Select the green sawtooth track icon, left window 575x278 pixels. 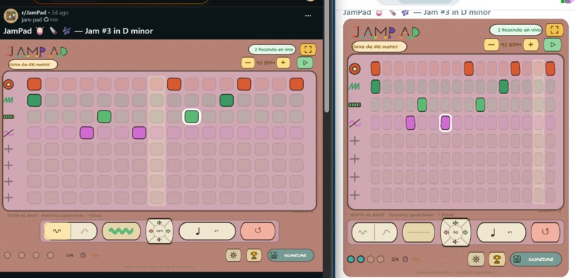pos(9,101)
